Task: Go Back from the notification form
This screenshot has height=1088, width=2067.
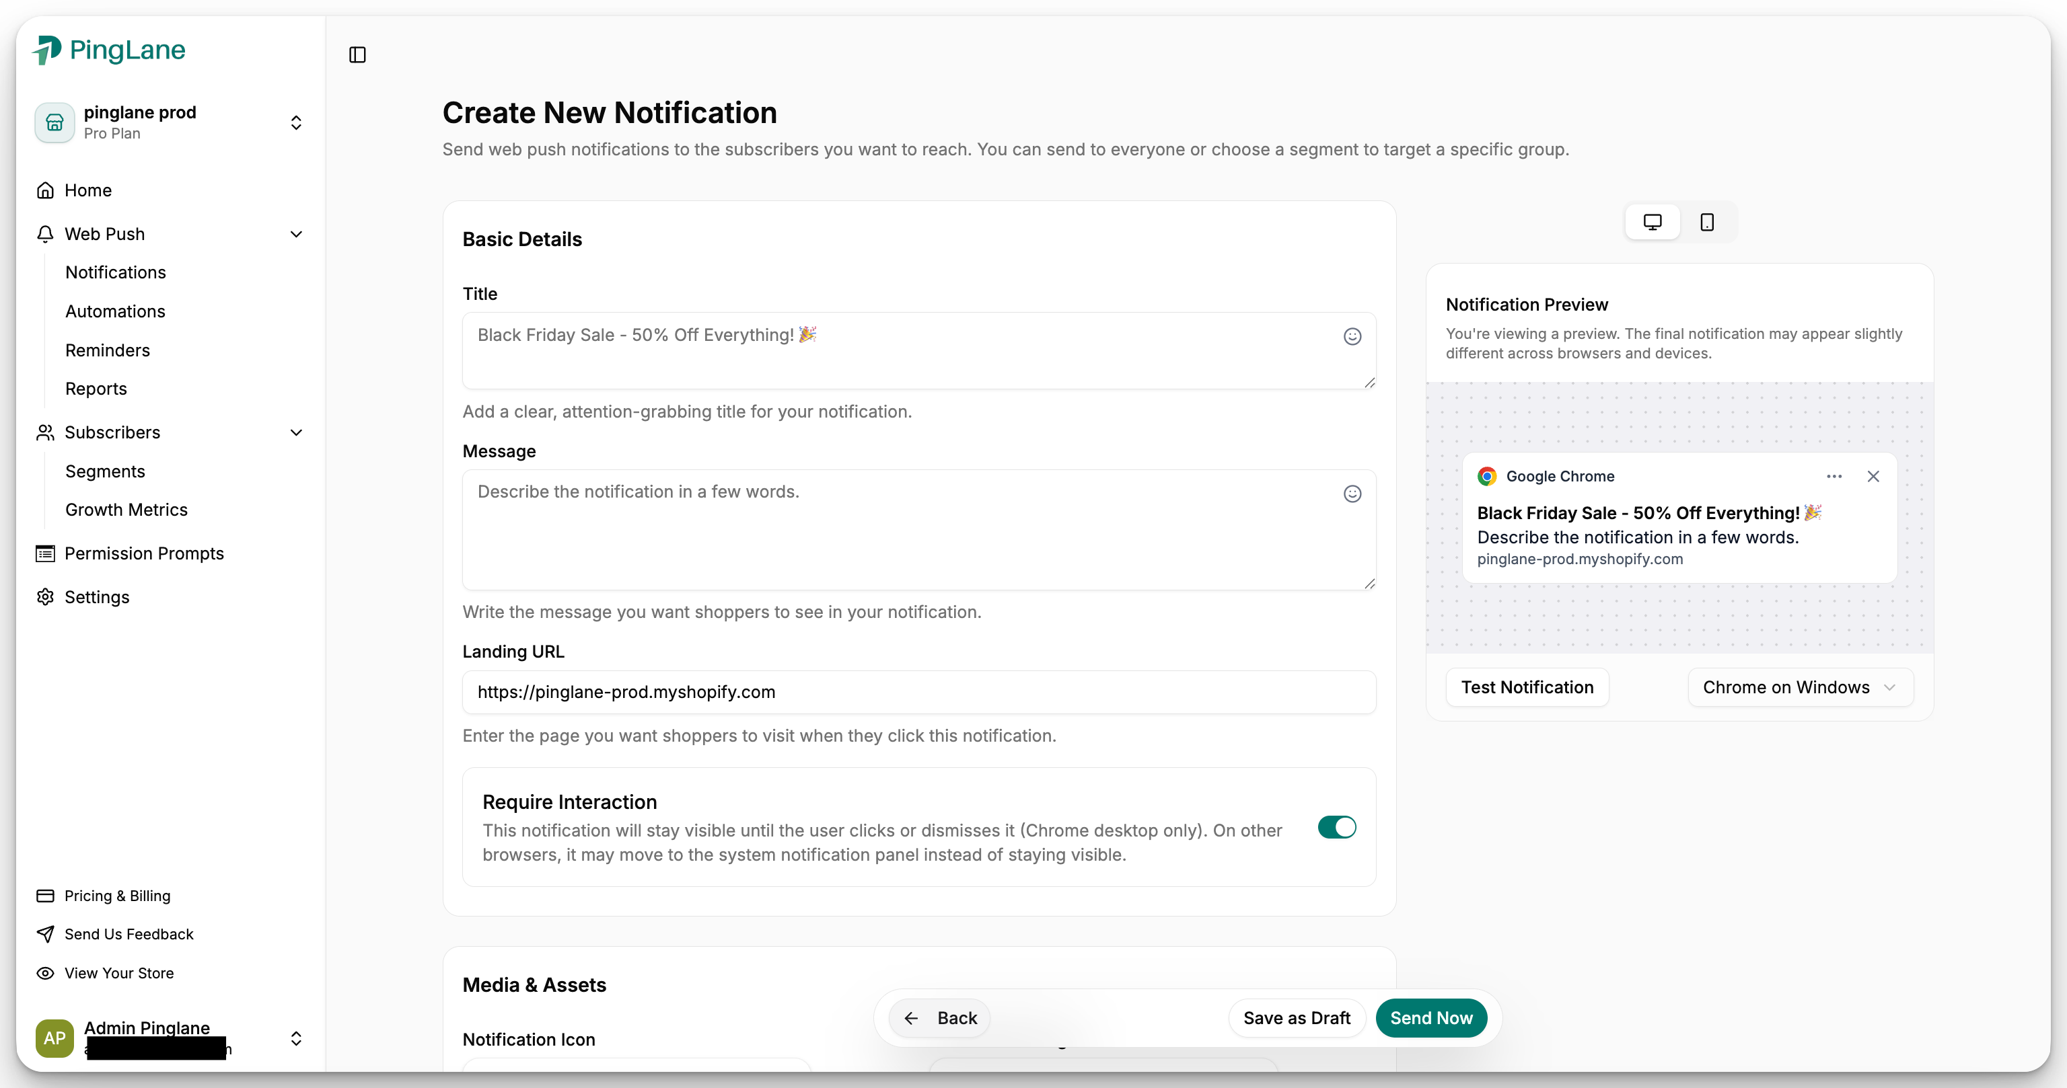Action: coord(939,1018)
